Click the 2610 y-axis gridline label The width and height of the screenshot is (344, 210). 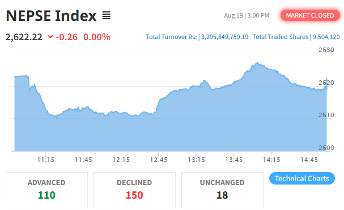326,115
